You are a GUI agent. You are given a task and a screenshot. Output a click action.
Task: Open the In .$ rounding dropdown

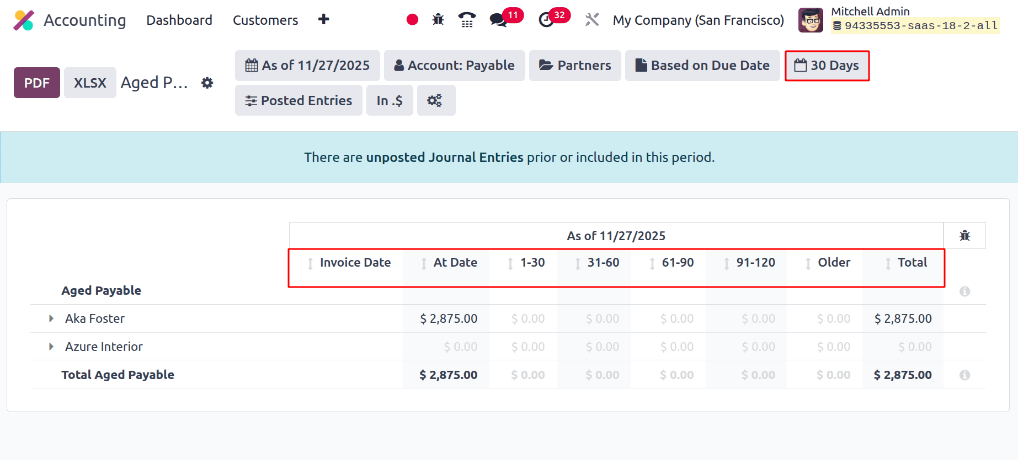coord(390,100)
